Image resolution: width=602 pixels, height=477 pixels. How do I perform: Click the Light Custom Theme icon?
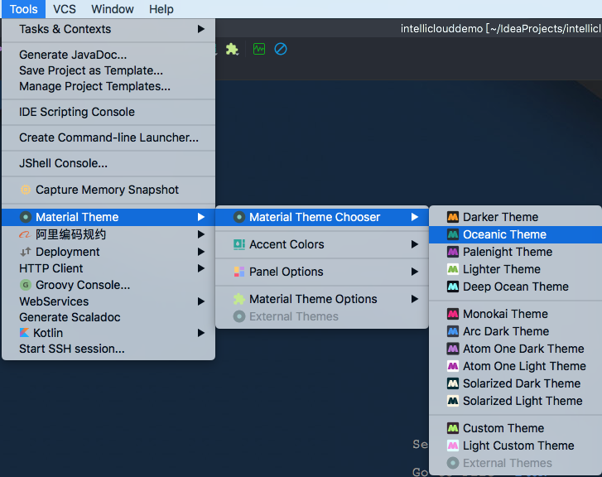(453, 446)
